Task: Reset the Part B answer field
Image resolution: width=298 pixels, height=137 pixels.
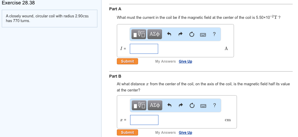Action: pos(191,106)
